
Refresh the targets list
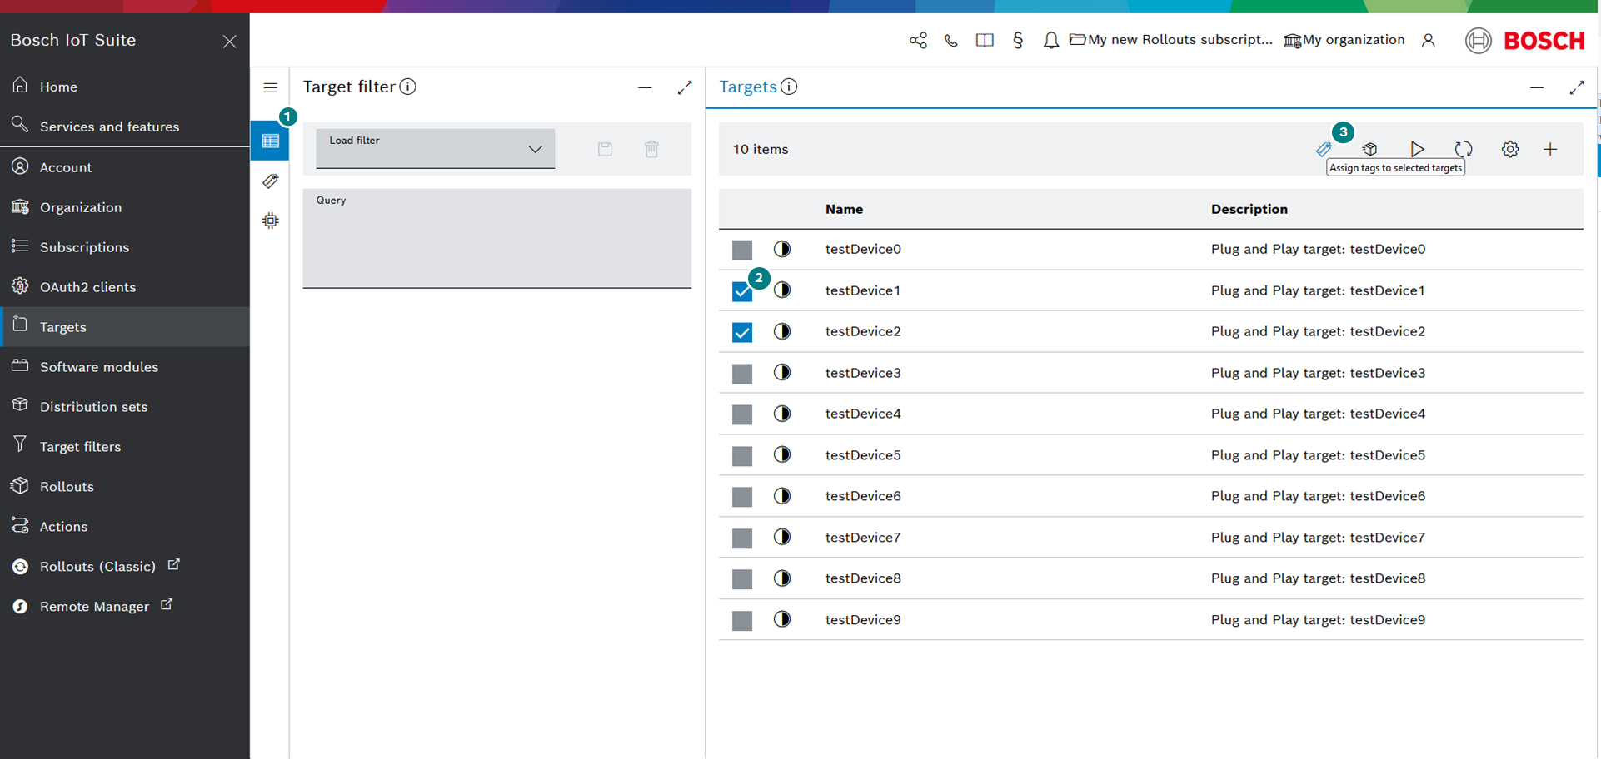(x=1464, y=150)
